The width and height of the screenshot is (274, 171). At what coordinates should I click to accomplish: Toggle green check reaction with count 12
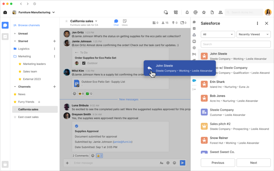click(89, 94)
